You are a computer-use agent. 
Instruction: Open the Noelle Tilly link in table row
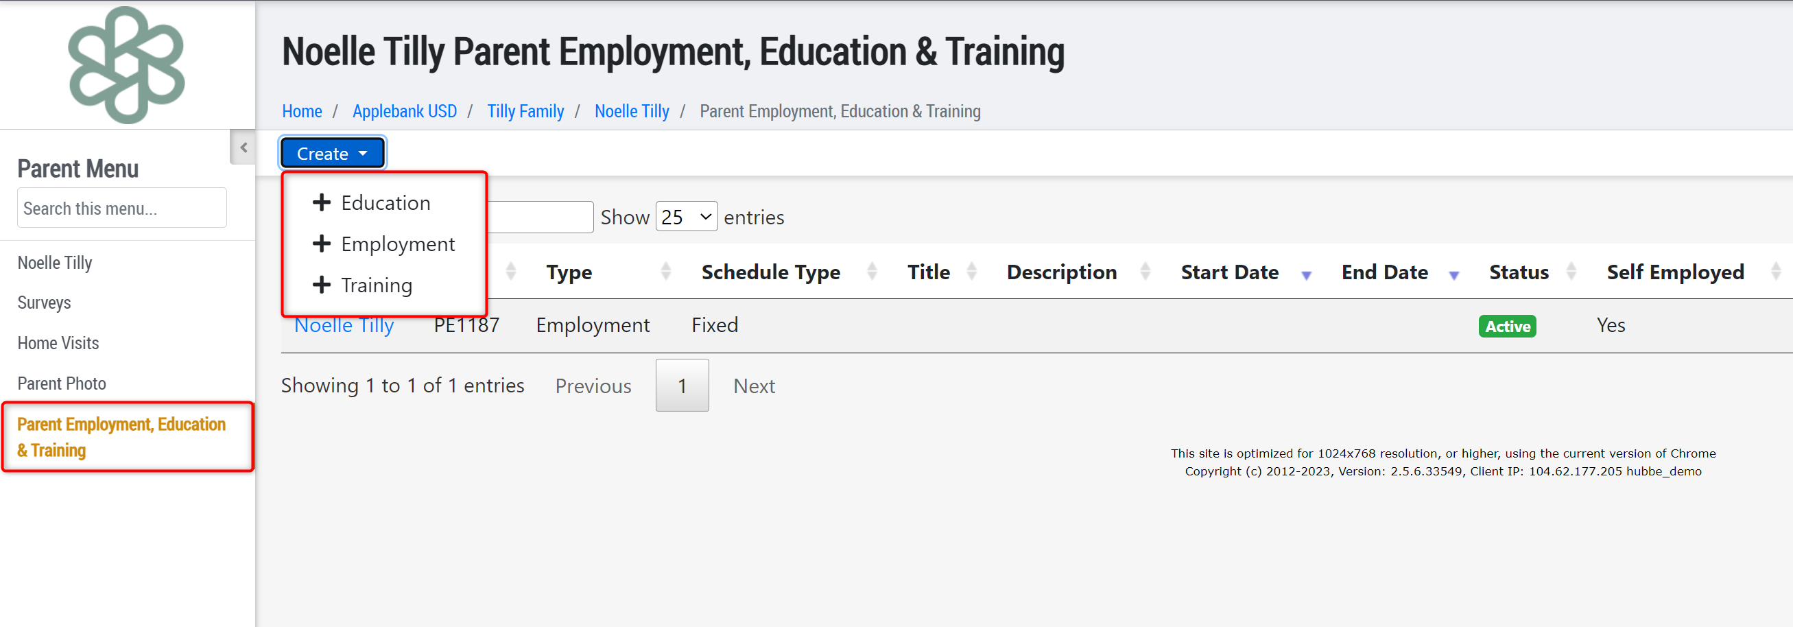344,325
